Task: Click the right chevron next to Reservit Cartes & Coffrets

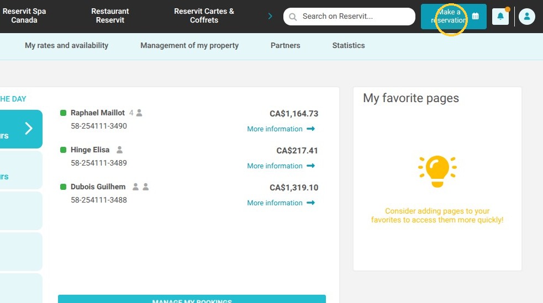Action: pyautogui.click(x=270, y=16)
